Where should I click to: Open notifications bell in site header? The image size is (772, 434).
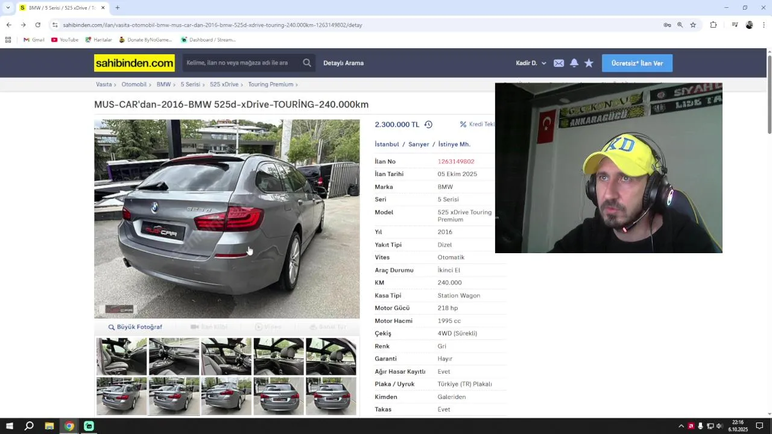[574, 63]
